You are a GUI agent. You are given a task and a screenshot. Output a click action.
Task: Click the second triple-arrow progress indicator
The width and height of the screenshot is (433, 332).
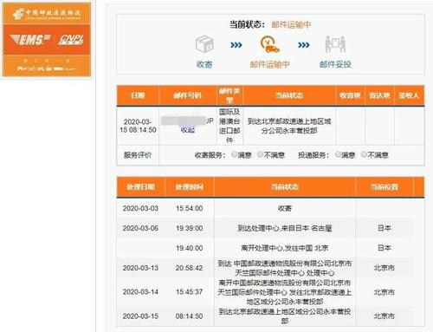coord(303,45)
